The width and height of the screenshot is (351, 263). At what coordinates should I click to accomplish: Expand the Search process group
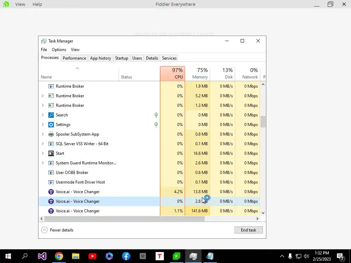coord(43,115)
